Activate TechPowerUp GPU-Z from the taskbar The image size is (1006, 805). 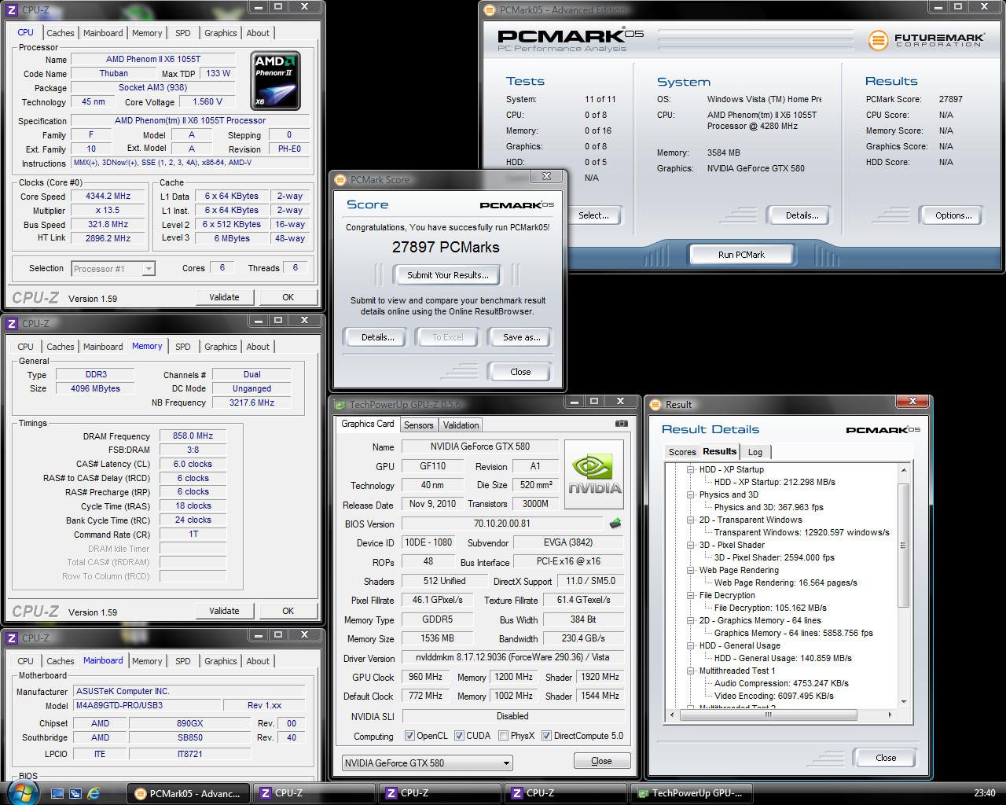point(692,793)
